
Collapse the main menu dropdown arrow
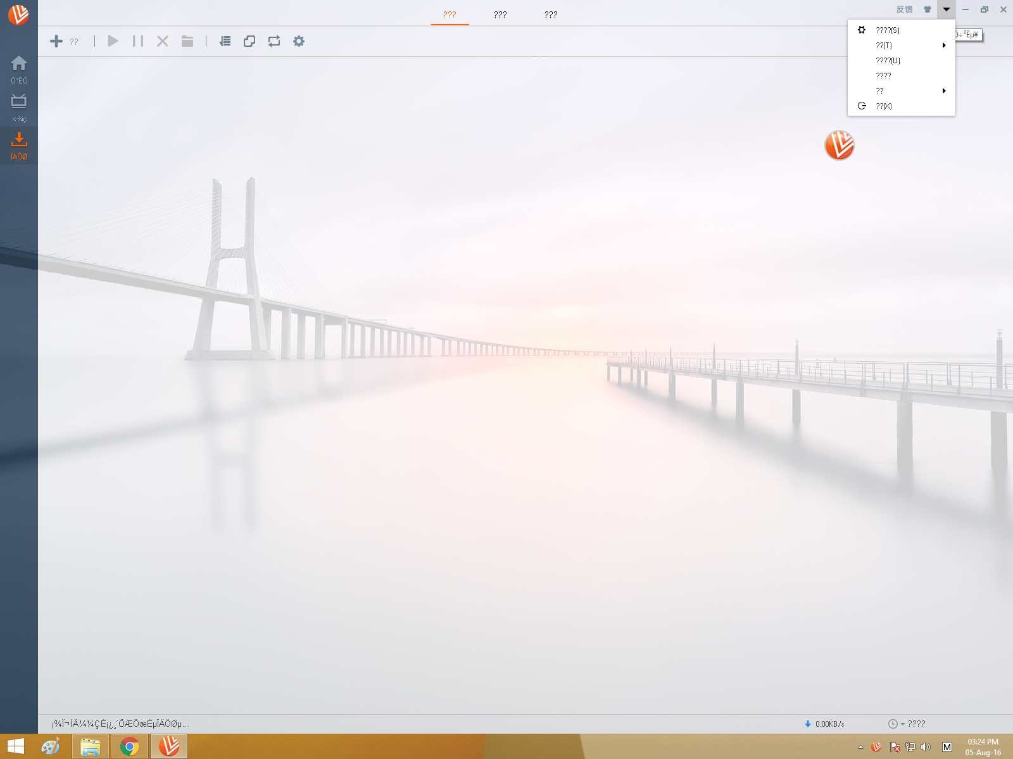pyautogui.click(x=947, y=9)
